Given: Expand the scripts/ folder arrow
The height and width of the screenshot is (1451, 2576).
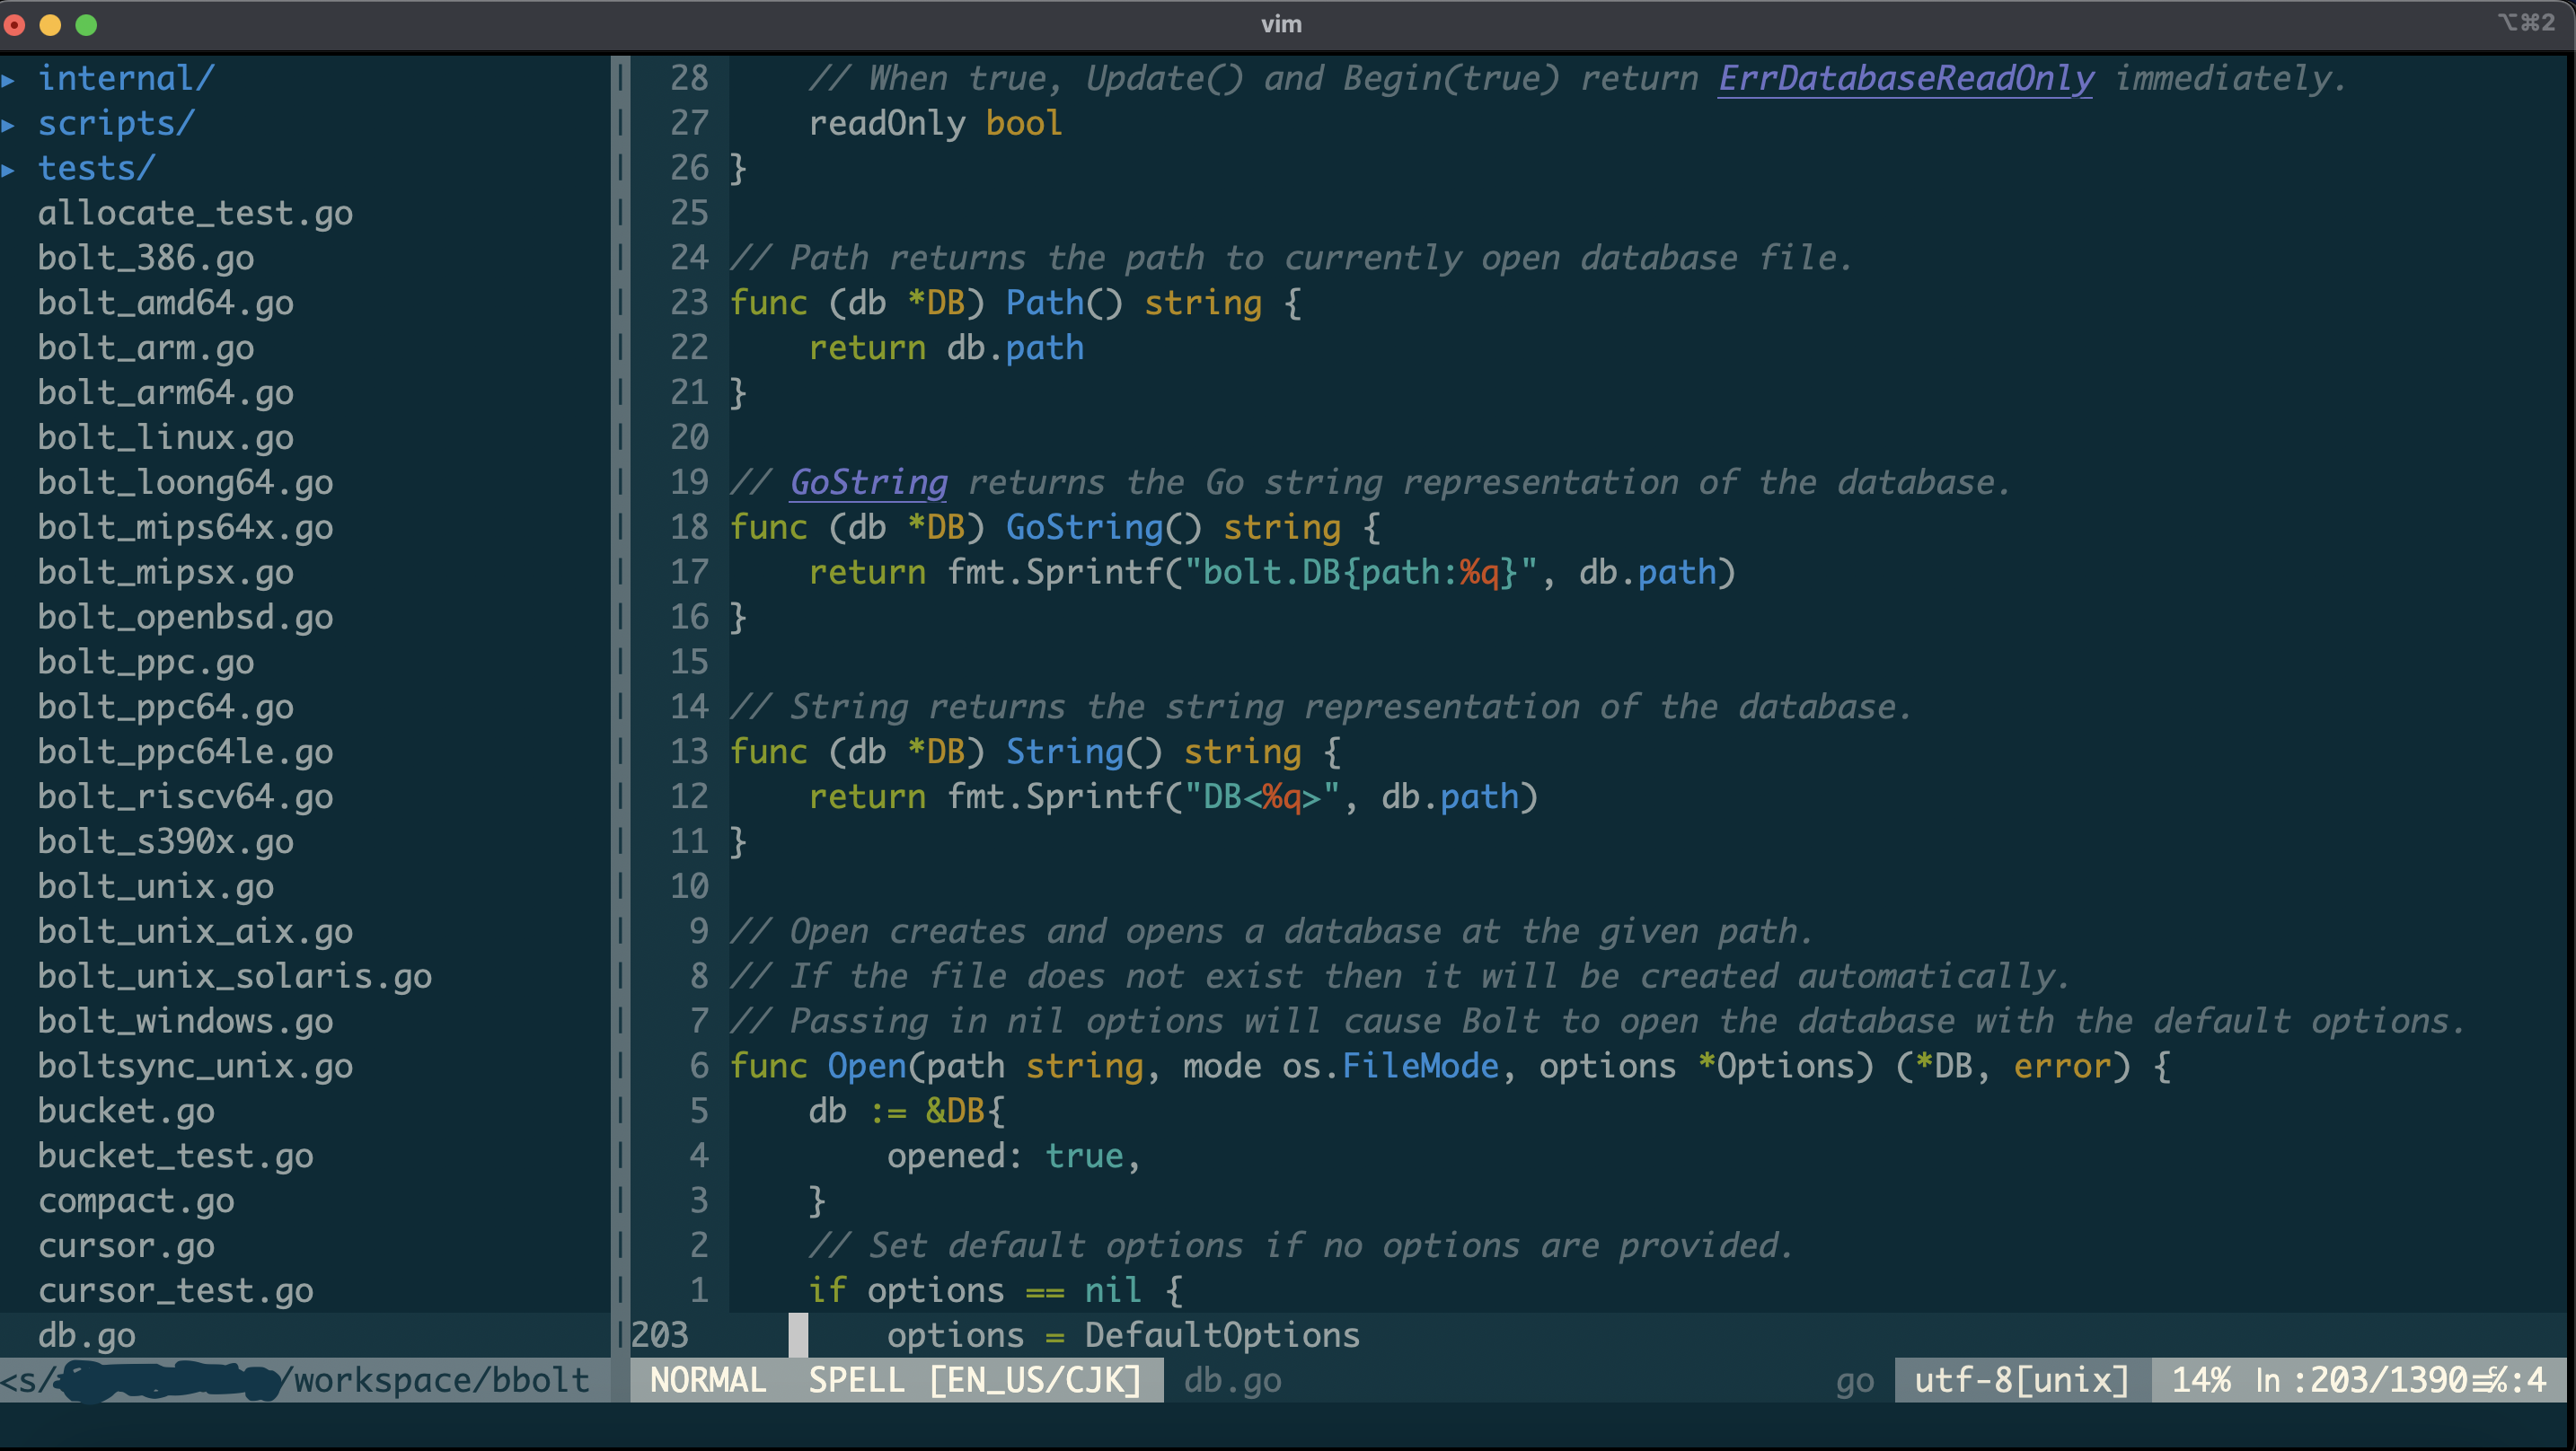Looking at the screenshot, I should point(8,124).
